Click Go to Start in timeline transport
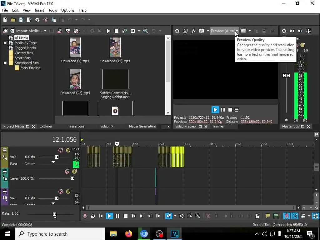Screen dimensions: 320x240 (134, 216)
